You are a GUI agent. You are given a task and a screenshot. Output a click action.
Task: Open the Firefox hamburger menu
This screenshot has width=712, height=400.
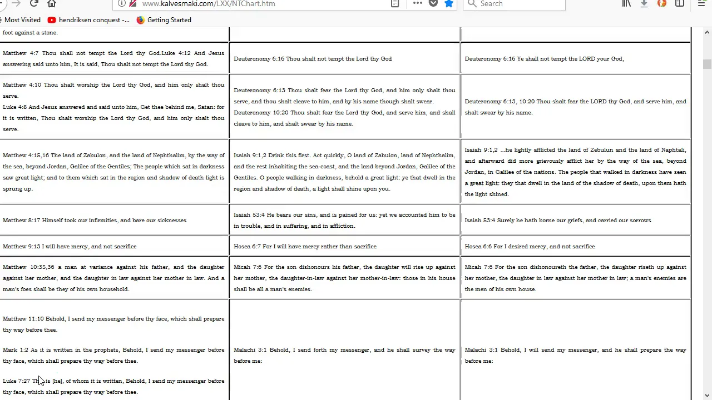click(701, 3)
